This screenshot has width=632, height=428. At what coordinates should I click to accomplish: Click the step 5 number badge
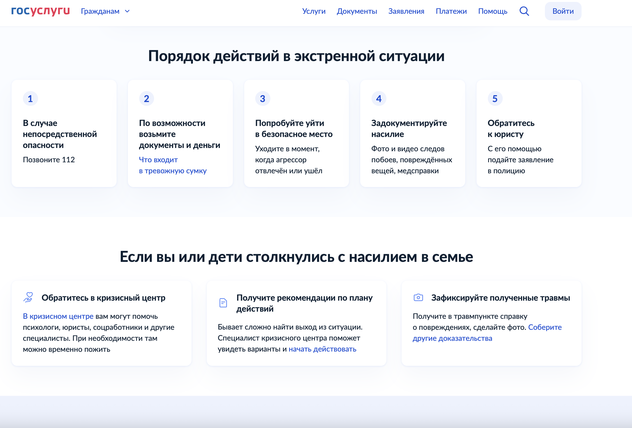pyautogui.click(x=495, y=99)
